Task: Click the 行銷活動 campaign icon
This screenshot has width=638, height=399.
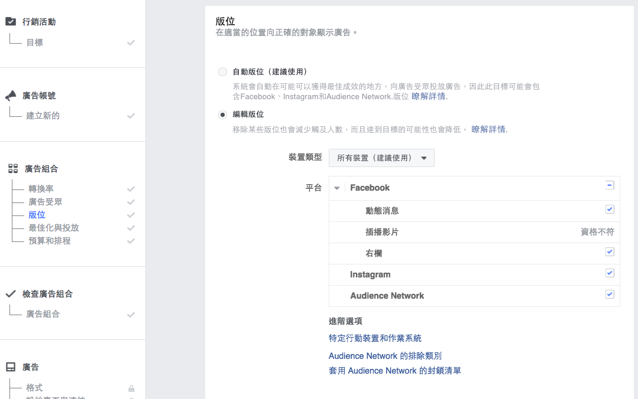Action: [x=11, y=21]
